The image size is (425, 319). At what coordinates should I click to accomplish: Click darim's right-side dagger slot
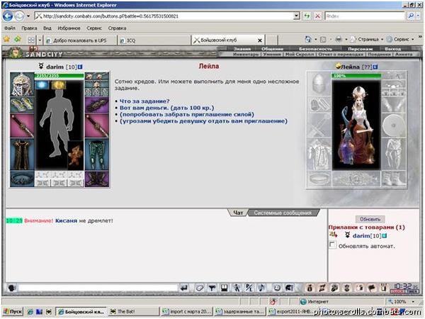click(x=97, y=125)
